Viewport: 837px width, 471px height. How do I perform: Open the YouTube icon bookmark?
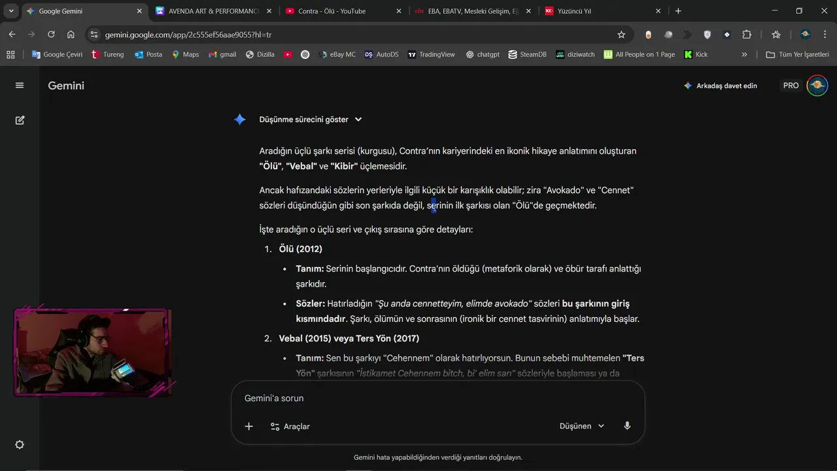288,55
